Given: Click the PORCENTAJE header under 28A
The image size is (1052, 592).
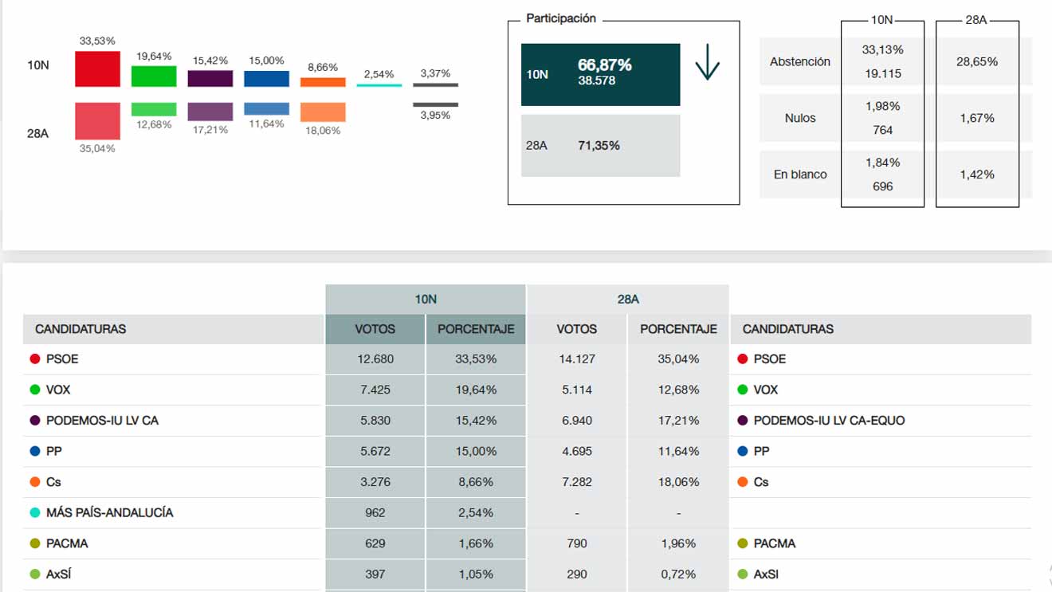Looking at the screenshot, I should point(678,329).
